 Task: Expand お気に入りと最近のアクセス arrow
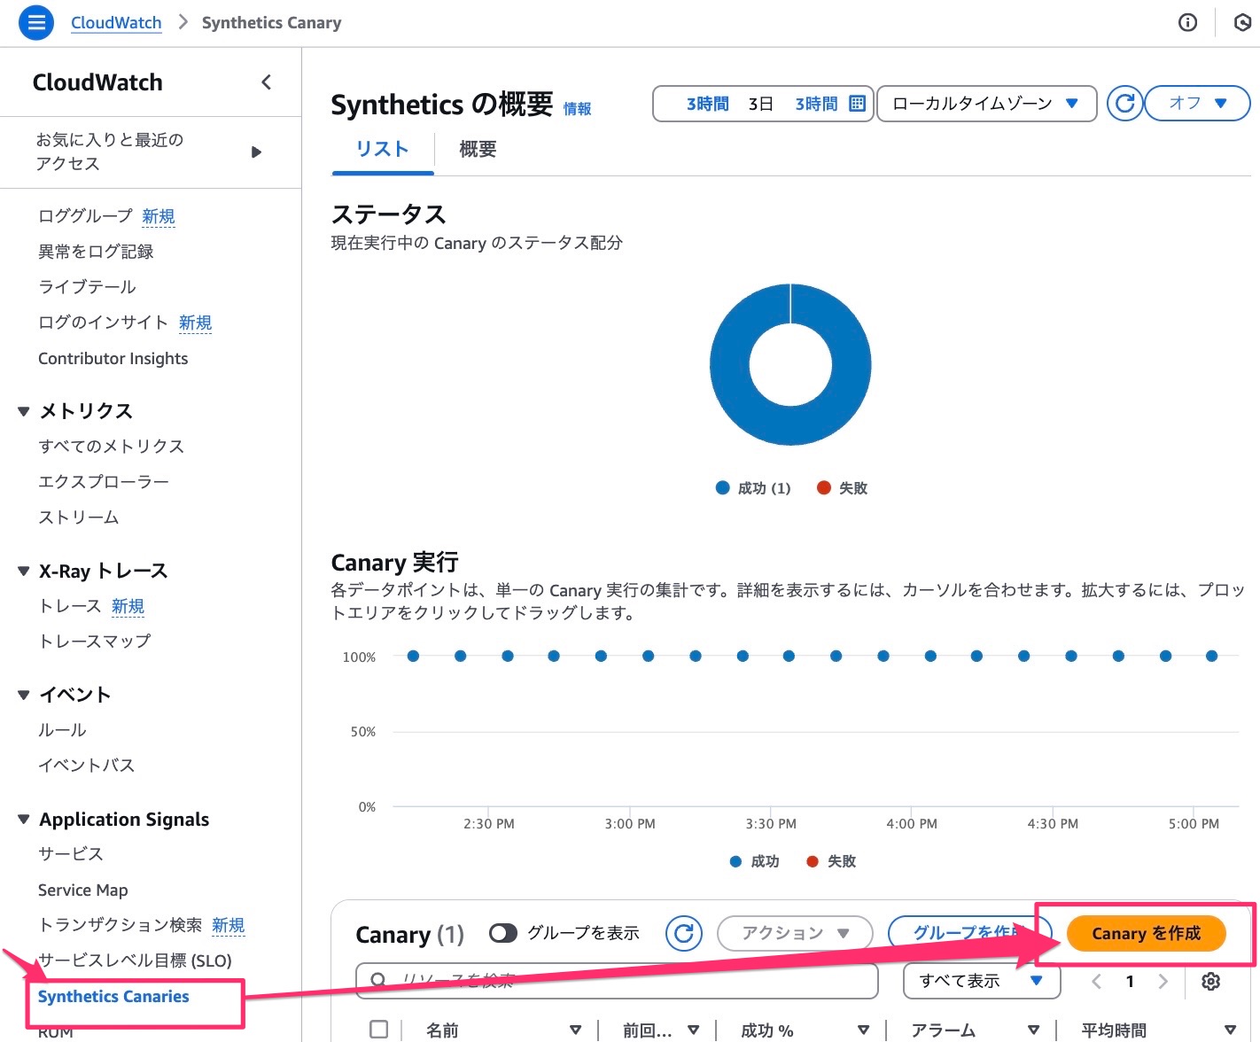point(256,152)
